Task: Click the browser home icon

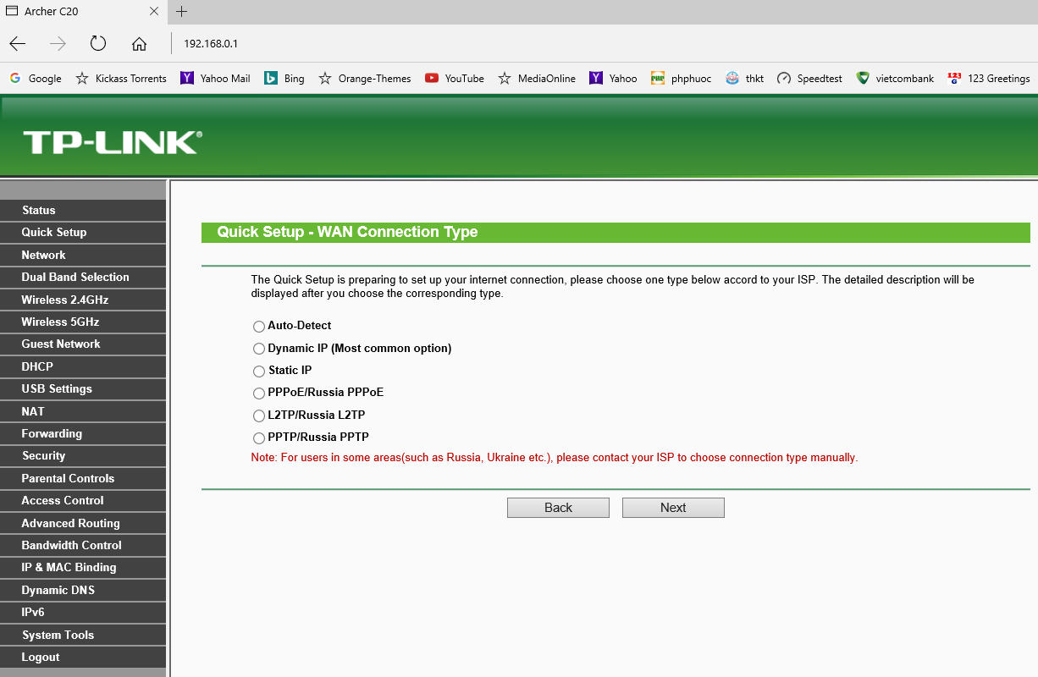Action: [140, 44]
